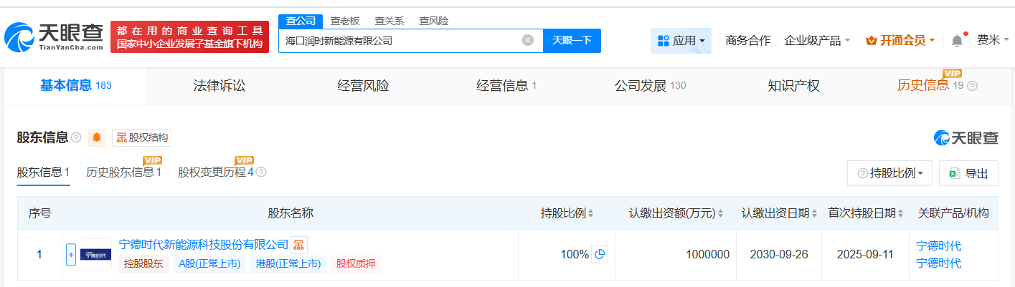
Task: Clear search box with the X icon
Action: pyautogui.click(x=528, y=40)
